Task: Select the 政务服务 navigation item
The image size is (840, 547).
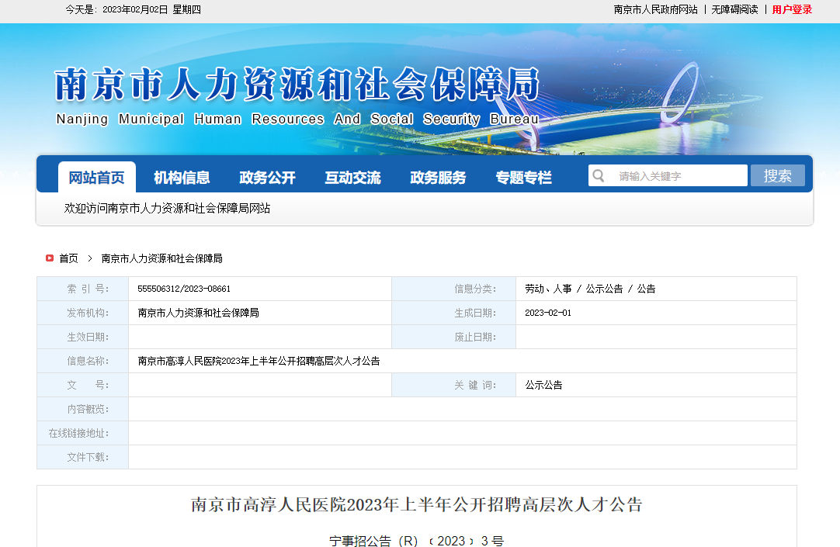Action: [x=438, y=178]
